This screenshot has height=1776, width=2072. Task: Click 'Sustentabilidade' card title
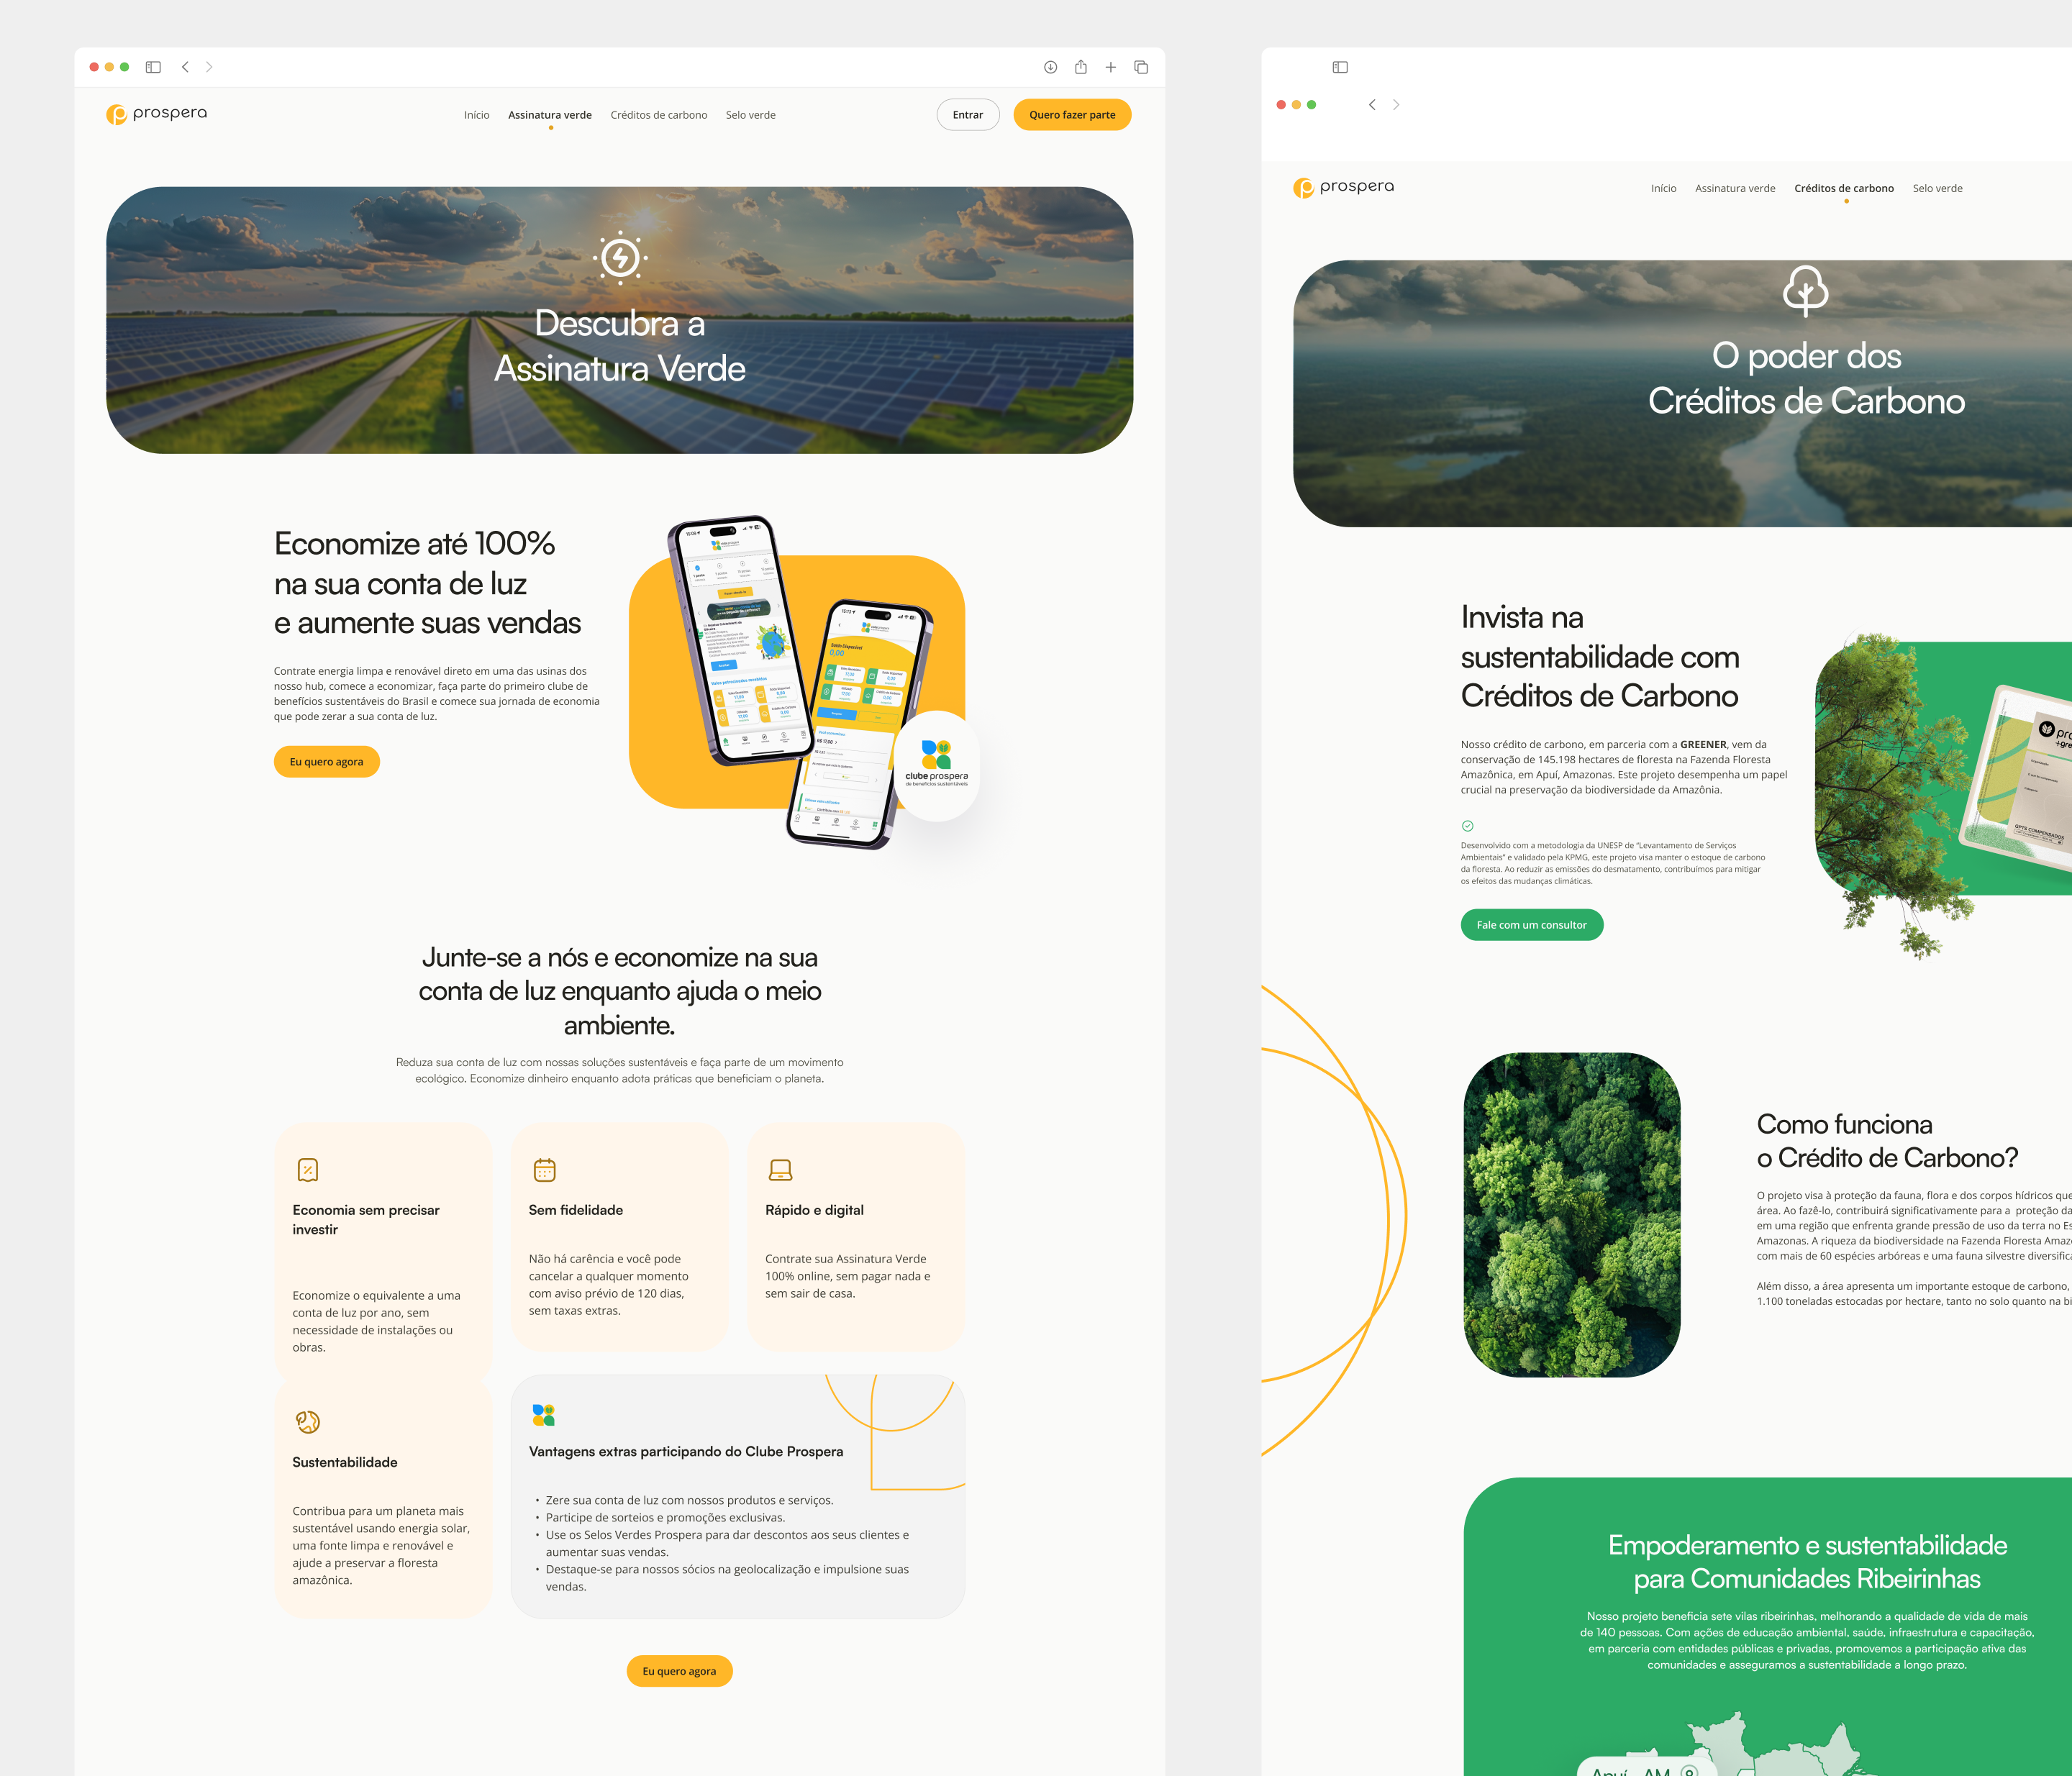345,1462
